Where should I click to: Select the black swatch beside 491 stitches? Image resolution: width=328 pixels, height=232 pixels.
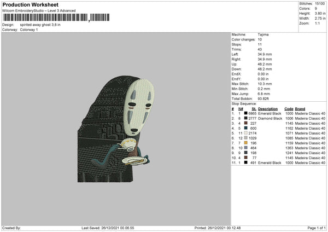click(x=246, y=163)
